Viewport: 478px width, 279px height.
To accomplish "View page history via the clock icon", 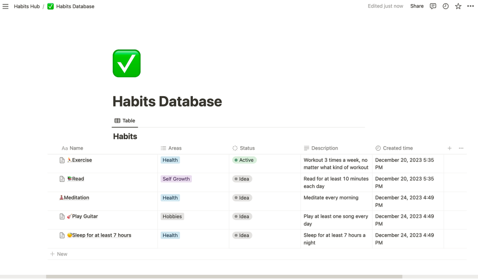I will coord(445,6).
